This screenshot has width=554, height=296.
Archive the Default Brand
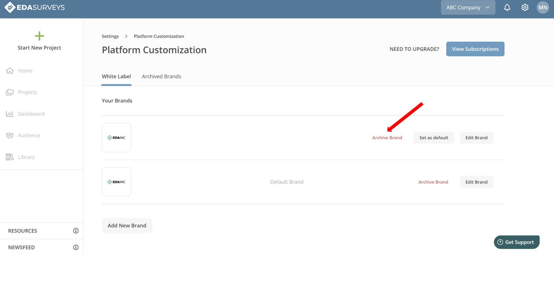coord(433,182)
